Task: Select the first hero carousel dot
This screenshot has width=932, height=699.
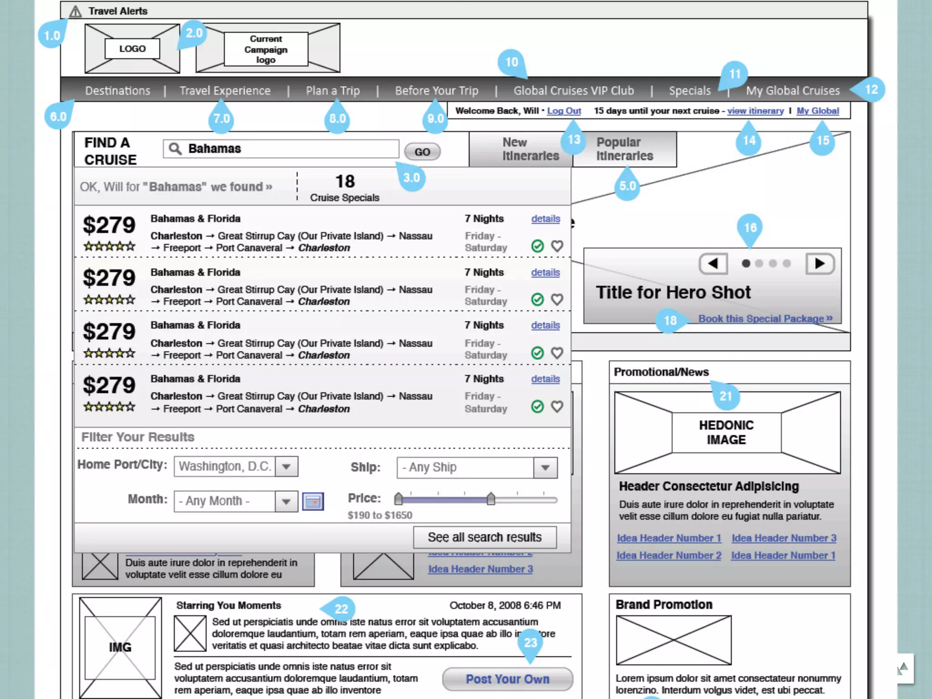Action: (x=746, y=263)
